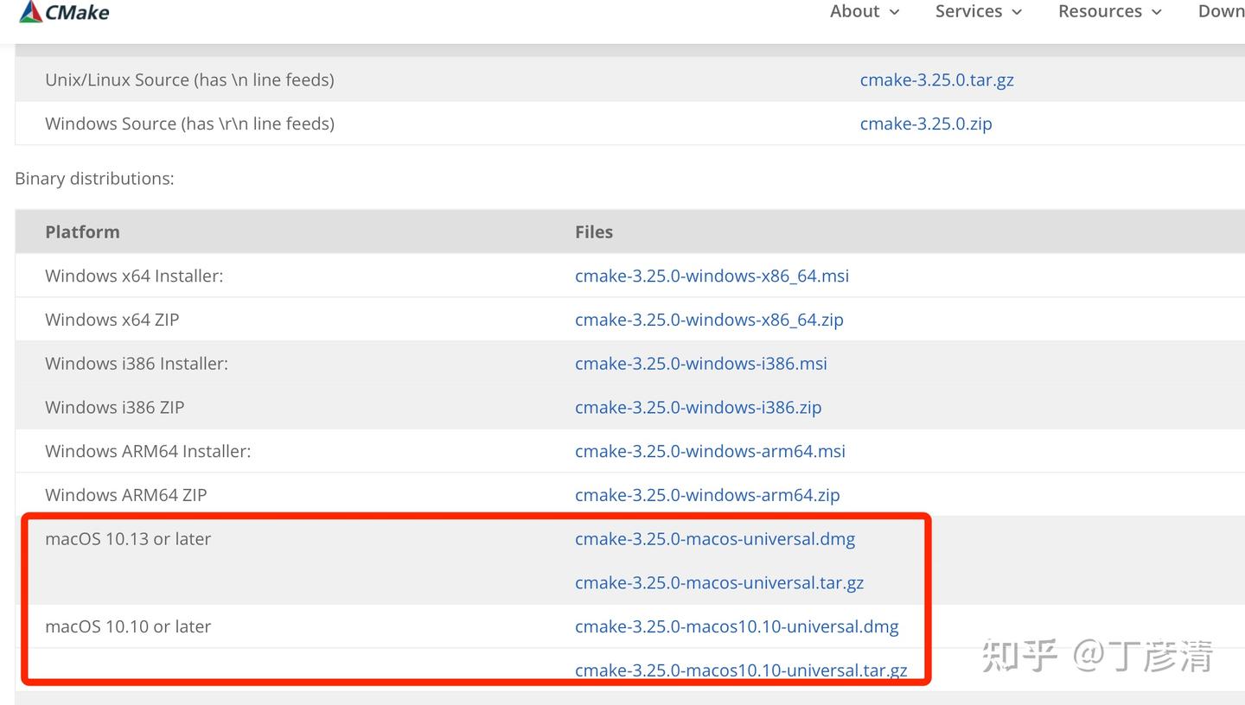This screenshot has width=1245, height=705.
Task: Open the Services menu item
Action: click(968, 11)
